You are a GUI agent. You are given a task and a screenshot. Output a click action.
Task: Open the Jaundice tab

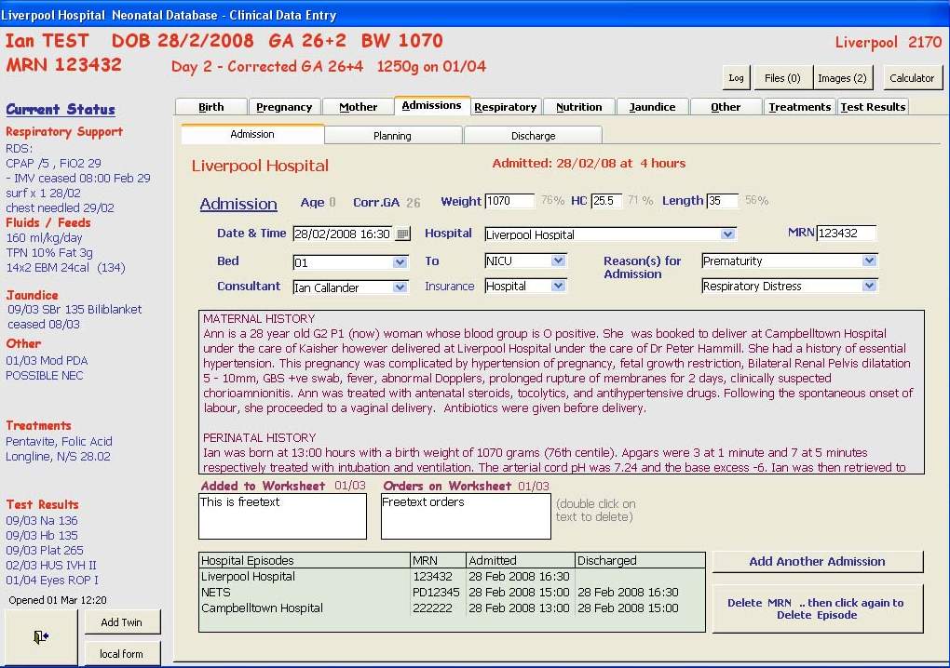click(x=652, y=107)
